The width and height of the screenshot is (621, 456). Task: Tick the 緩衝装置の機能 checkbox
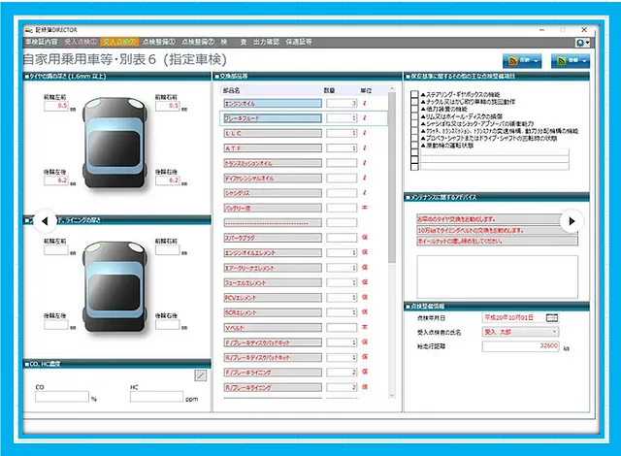(414, 109)
